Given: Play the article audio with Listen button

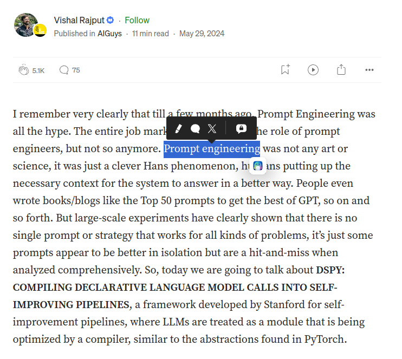Looking at the screenshot, I should coord(313,70).
